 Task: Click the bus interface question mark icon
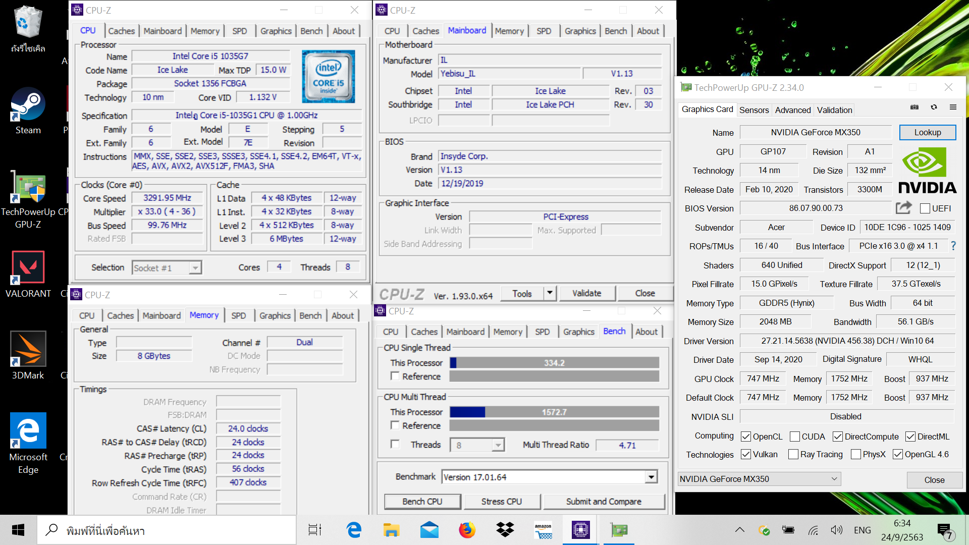(953, 246)
